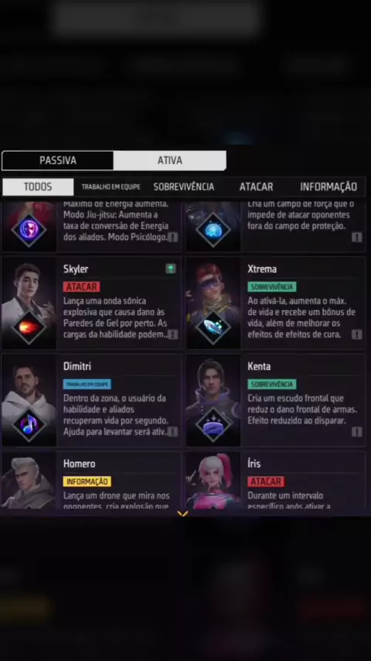The width and height of the screenshot is (371, 661).
Task: Tap Dimitri's music note skill icon
Action: tap(29, 425)
